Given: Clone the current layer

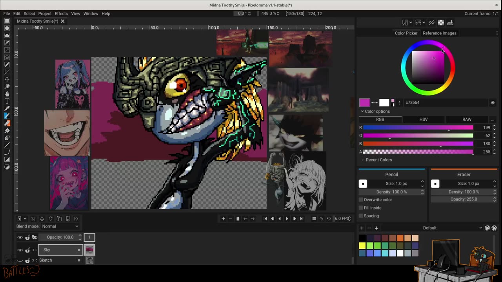Looking at the screenshot, I should (x=59, y=219).
